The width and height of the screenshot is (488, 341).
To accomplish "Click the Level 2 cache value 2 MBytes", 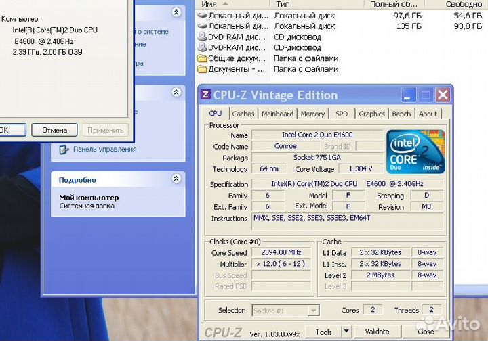I will (x=380, y=275).
